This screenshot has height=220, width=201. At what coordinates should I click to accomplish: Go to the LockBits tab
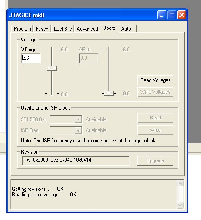coord(63,29)
